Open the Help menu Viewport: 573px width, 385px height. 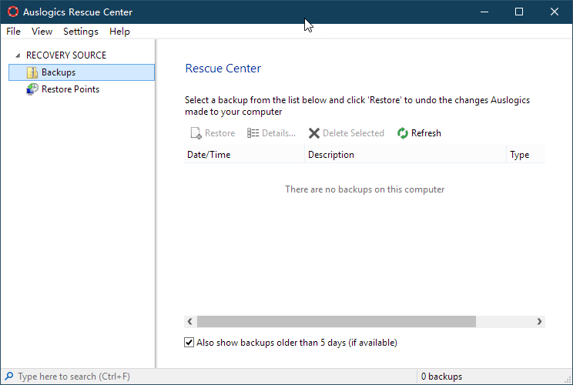point(119,32)
